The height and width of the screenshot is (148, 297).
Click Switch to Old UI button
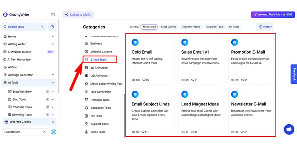click(78, 15)
